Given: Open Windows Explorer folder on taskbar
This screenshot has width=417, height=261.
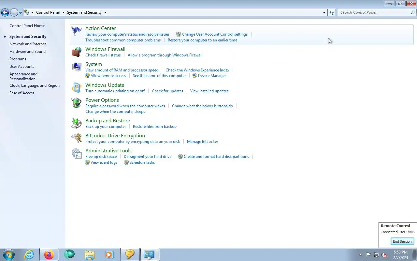Looking at the screenshot, I should click(x=90, y=254).
